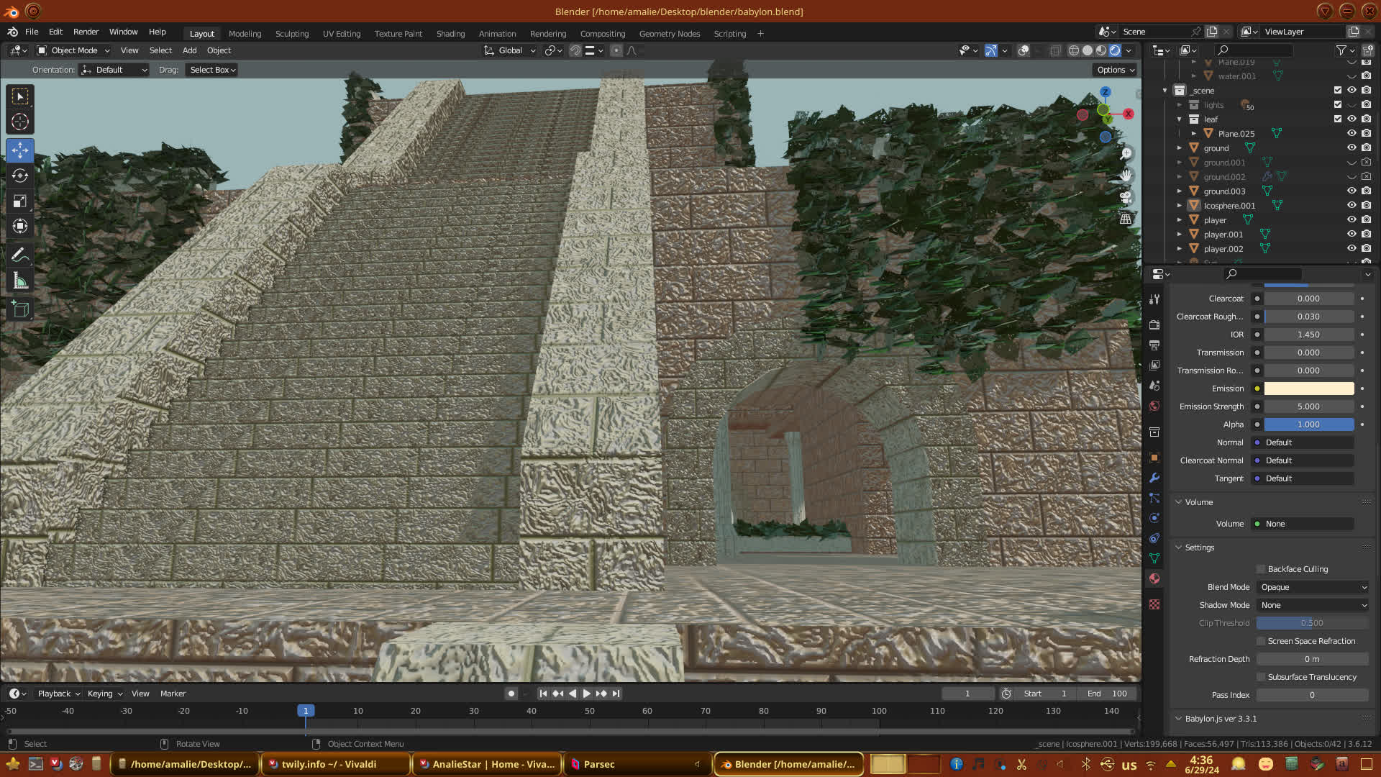1381x777 pixels.
Task: Select the Annotate pencil tool
Action: [x=20, y=255]
